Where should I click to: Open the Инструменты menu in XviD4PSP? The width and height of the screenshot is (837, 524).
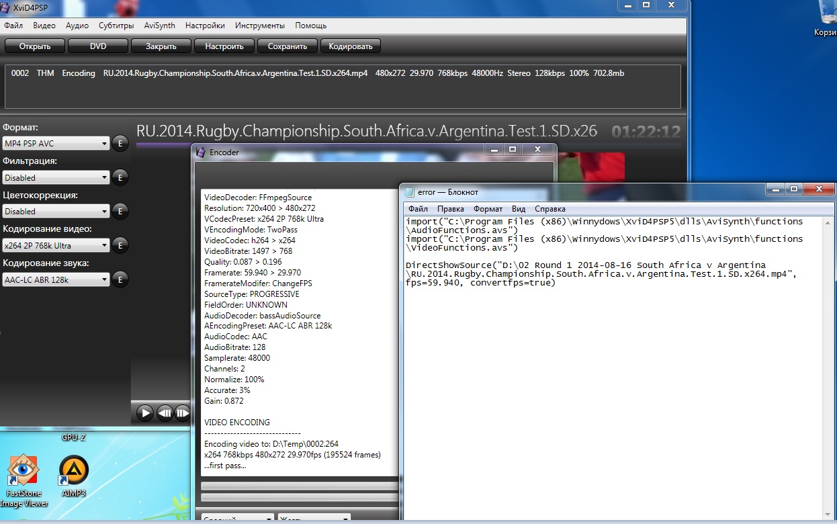click(260, 26)
